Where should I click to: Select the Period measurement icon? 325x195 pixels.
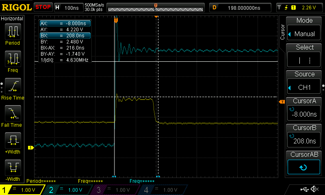(13, 33)
